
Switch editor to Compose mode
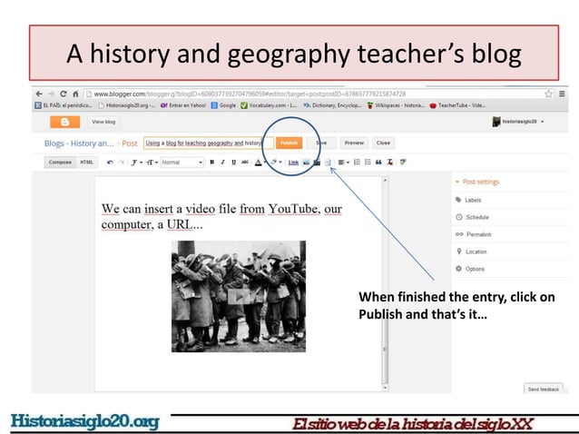pyautogui.click(x=60, y=163)
